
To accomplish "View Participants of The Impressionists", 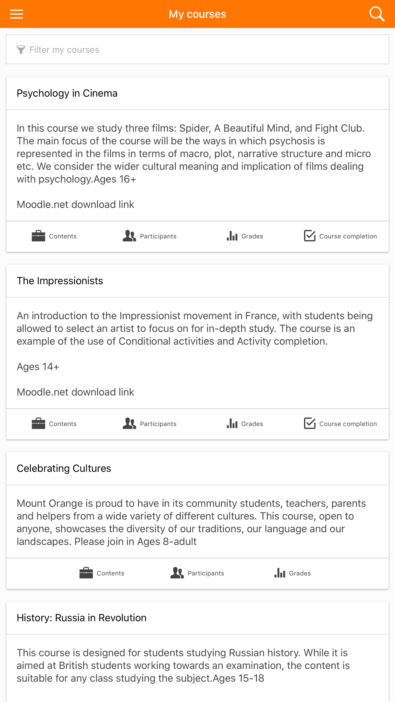I will (149, 424).
